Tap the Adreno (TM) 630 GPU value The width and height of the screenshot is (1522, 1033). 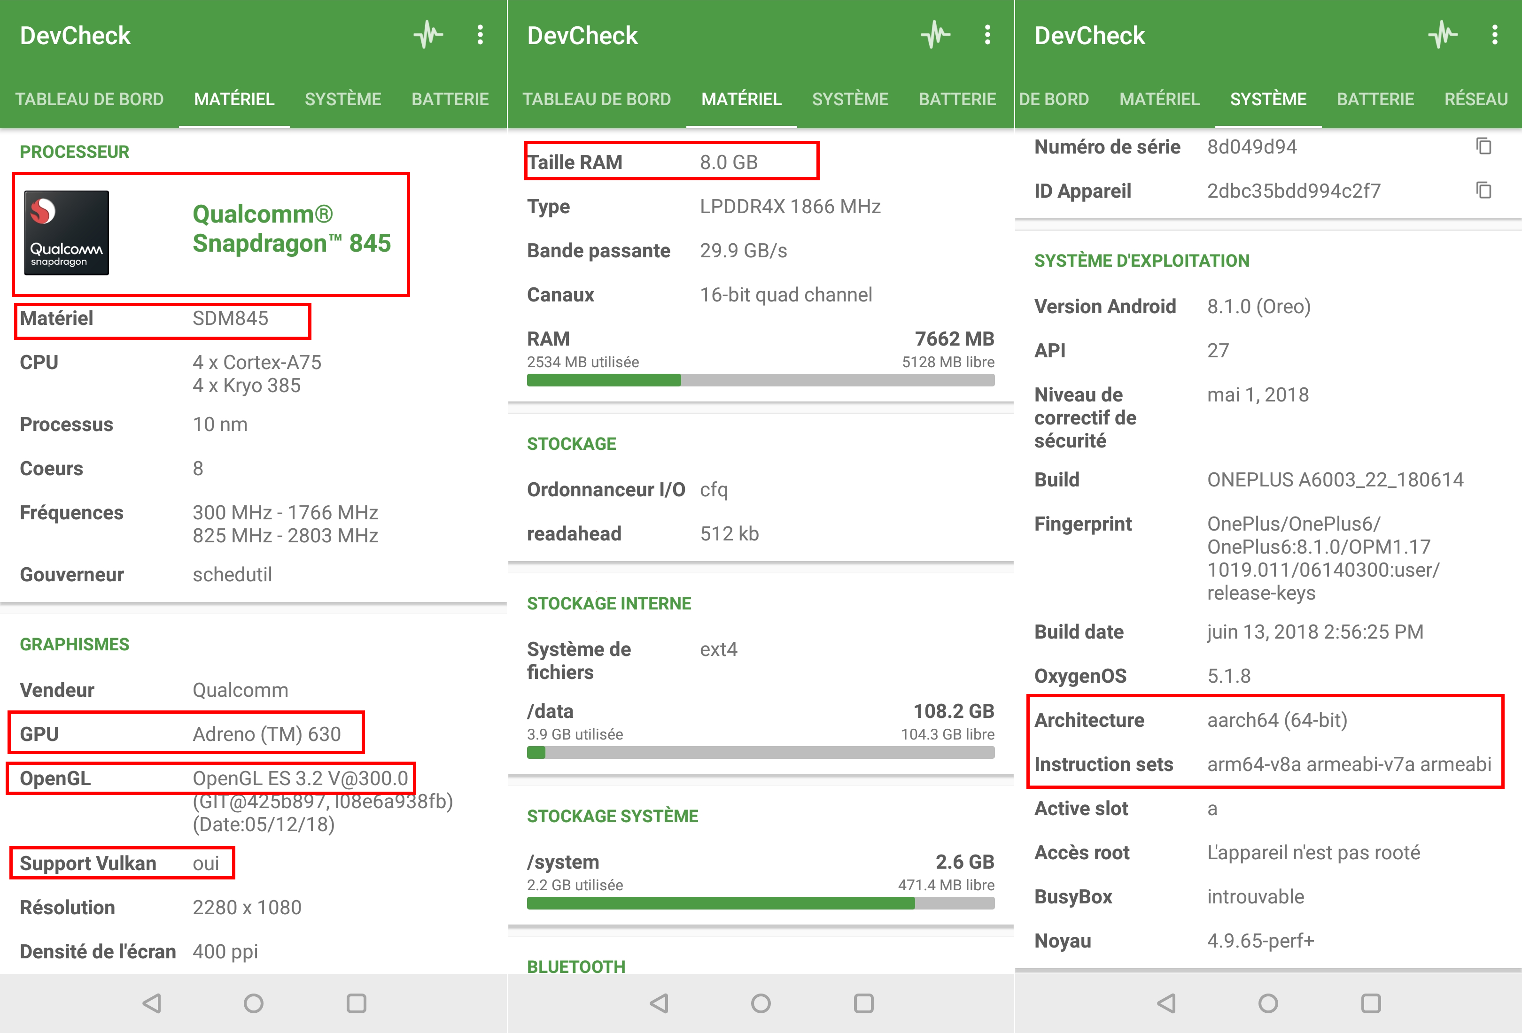click(266, 734)
